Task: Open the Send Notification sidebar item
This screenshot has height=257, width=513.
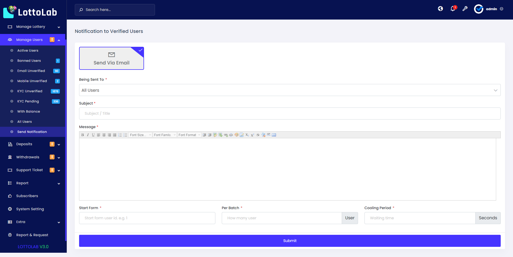Action: [x=32, y=132]
